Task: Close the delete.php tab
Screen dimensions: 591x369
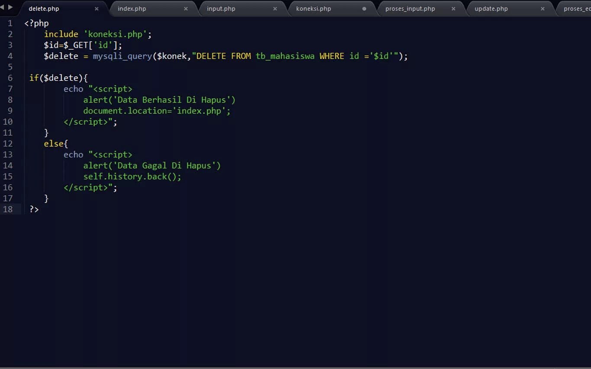Action: coord(96,9)
